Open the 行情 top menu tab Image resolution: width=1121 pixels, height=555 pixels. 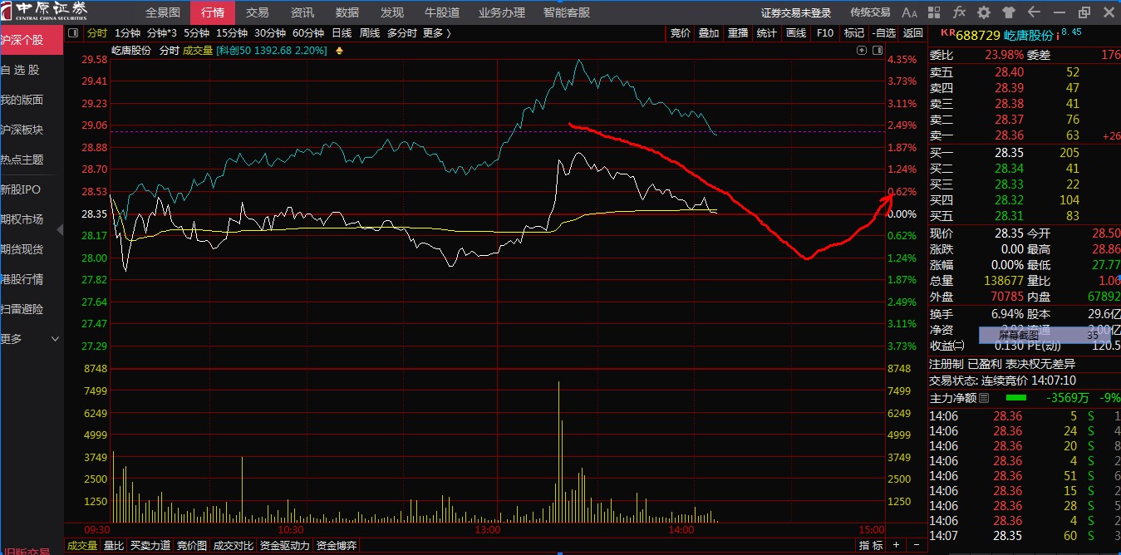click(213, 12)
